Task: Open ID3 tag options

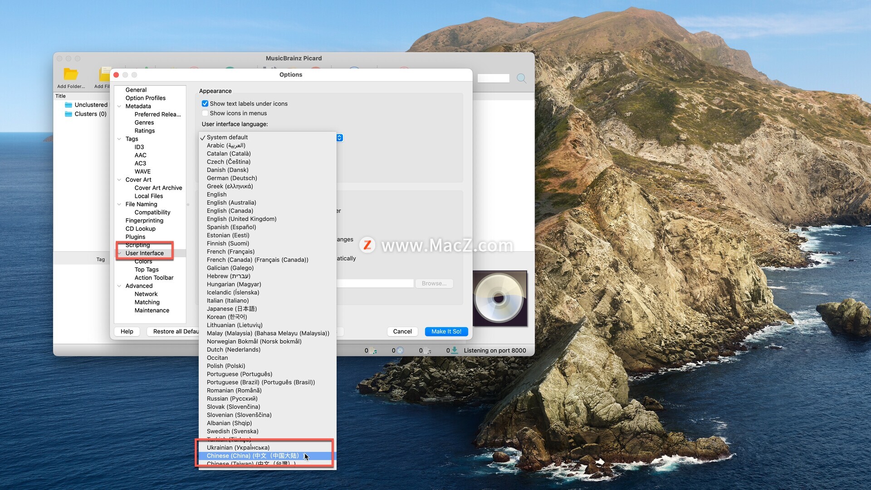Action: tap(139, 147)
